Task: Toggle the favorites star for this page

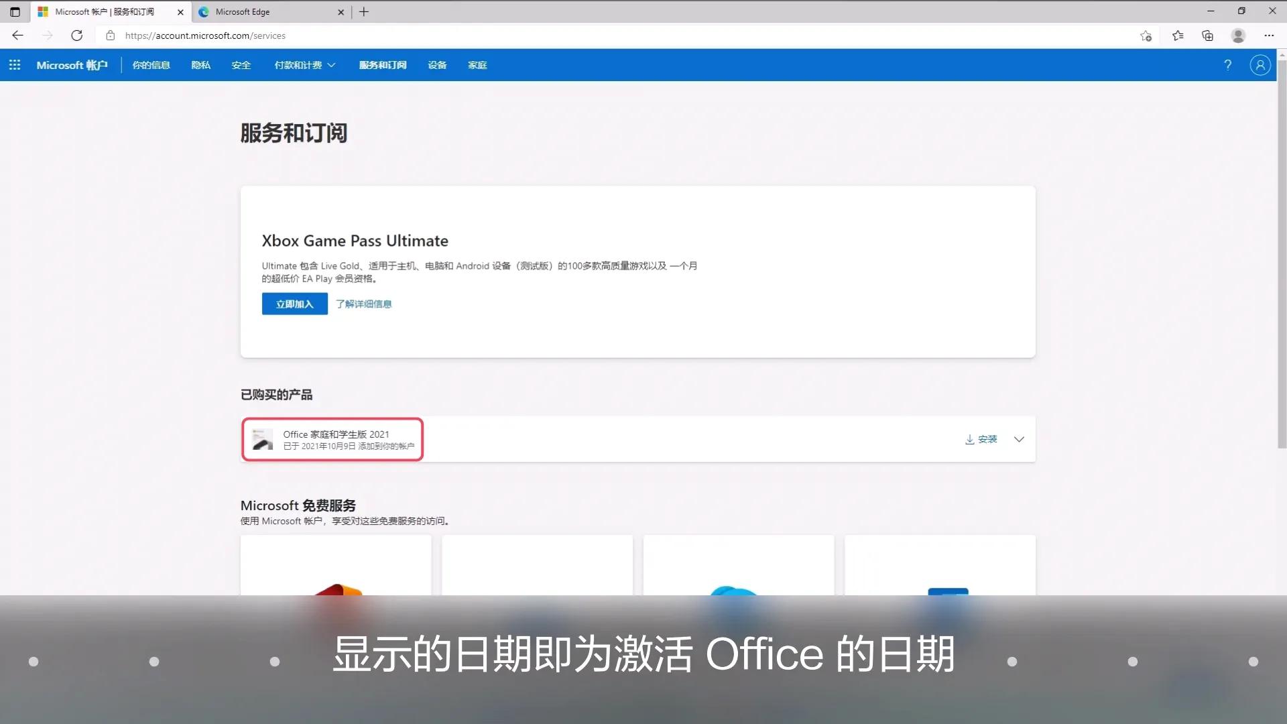Action: pos(1146,36)
